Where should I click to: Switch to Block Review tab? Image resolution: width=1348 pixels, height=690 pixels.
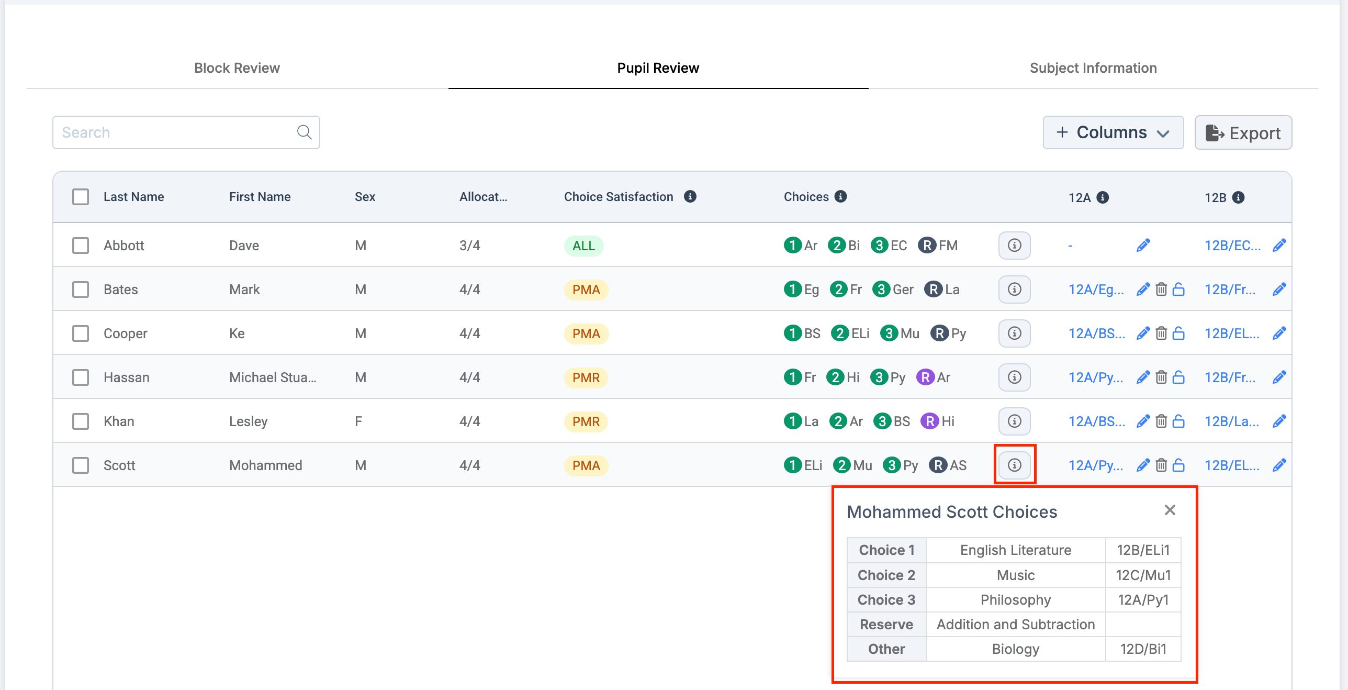(237, 68)
